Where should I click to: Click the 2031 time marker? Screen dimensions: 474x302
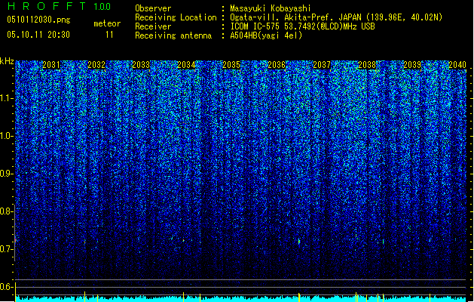coord(51,65)
